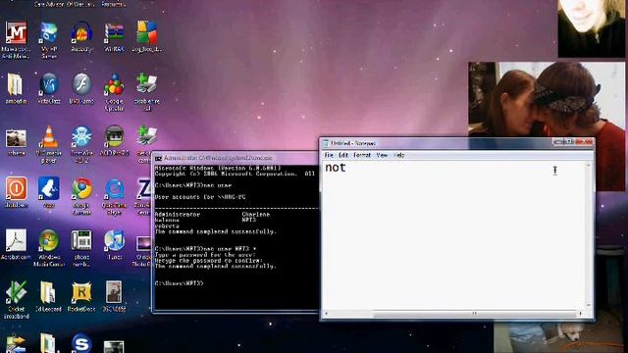Maximize the Notepad window

[x=569, y=141]
